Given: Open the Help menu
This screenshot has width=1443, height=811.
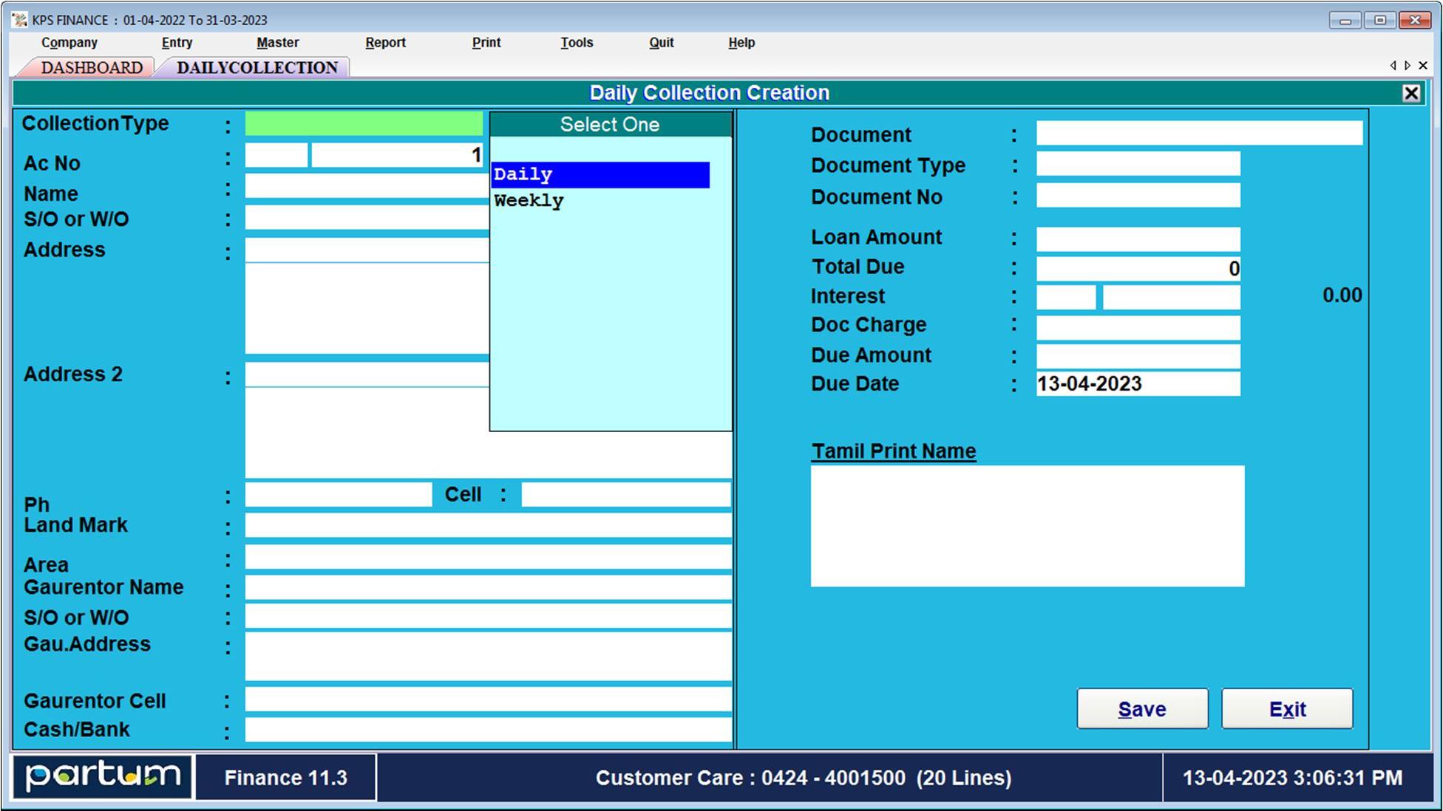Looking at the screenshot, I should tap(741, 43).
